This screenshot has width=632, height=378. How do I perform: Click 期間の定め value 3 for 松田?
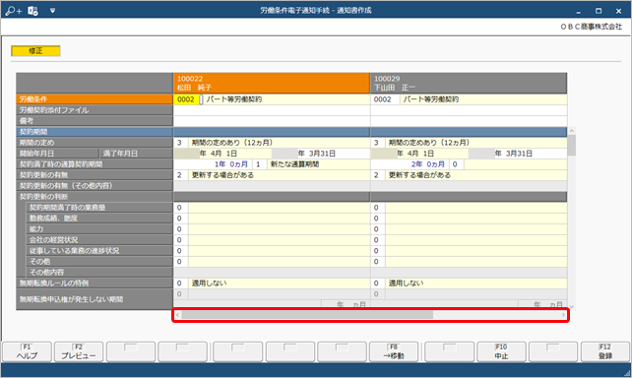180,143
